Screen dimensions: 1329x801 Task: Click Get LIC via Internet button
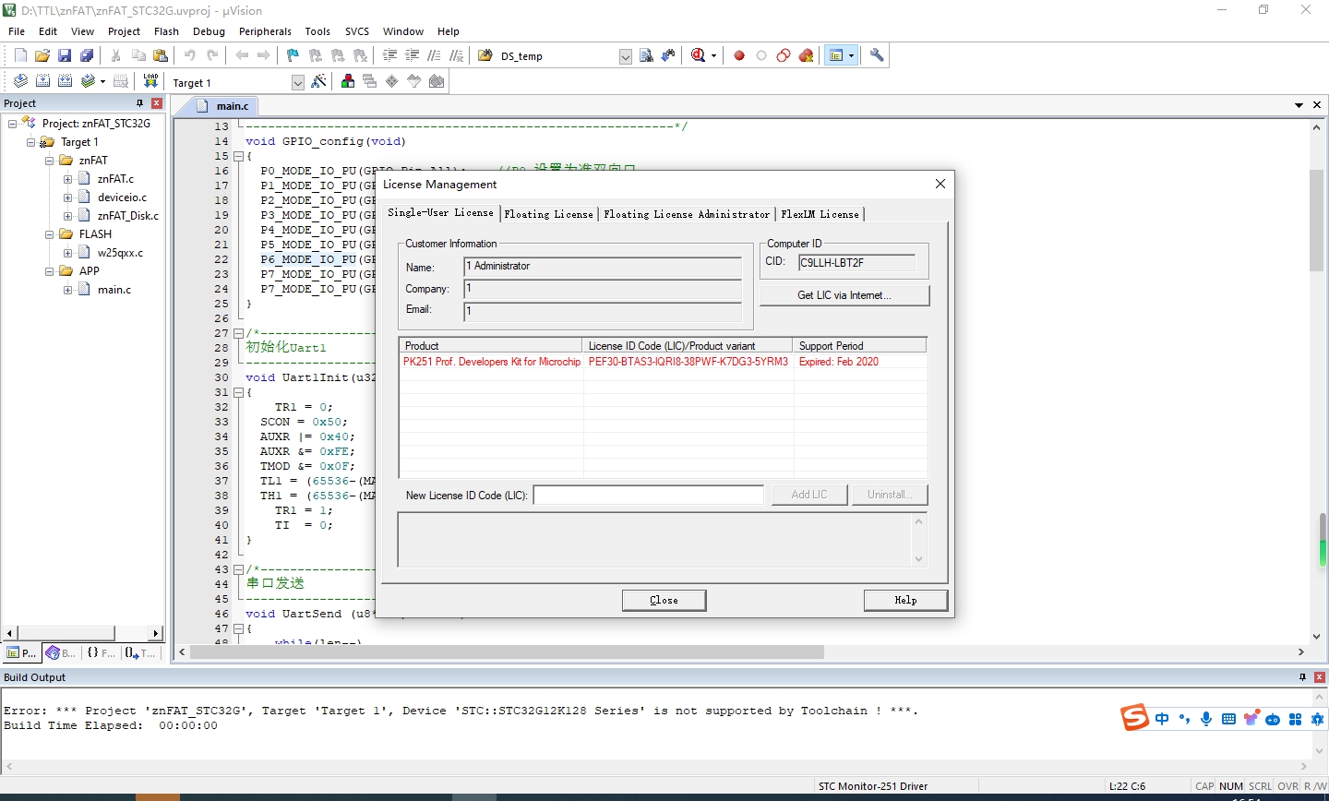pos(844,295)
